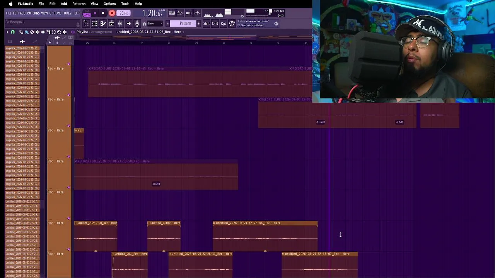This screenshot has height=278, width=495.
Task: Click the right-arrow icon beside the microphone
Action: pyautogui.click(x=129, y=24)
